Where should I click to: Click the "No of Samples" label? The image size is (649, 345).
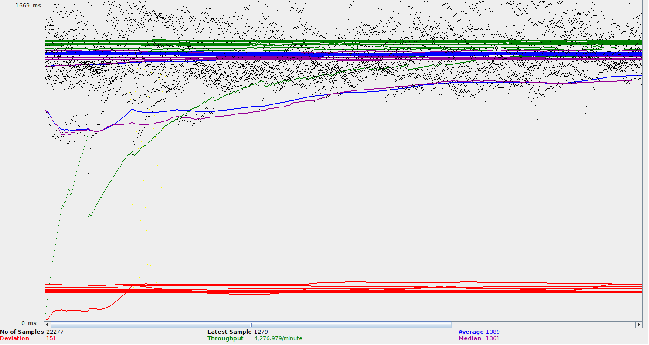22,332
